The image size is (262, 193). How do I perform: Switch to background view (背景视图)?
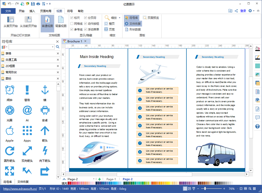[x=61, y=22]
